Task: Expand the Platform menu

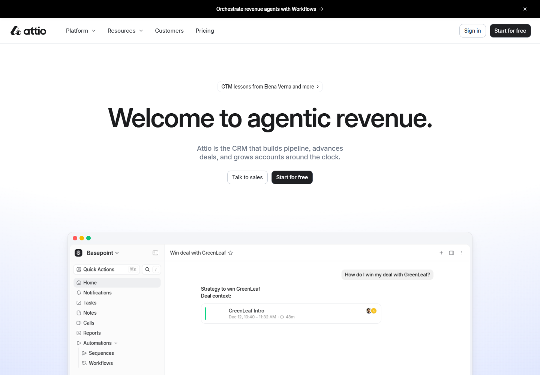Action: tap(81, 31)
